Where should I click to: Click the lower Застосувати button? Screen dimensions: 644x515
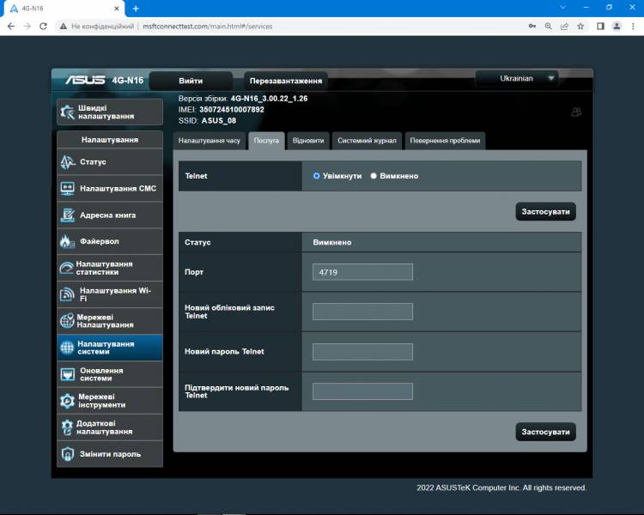(545, 432)
